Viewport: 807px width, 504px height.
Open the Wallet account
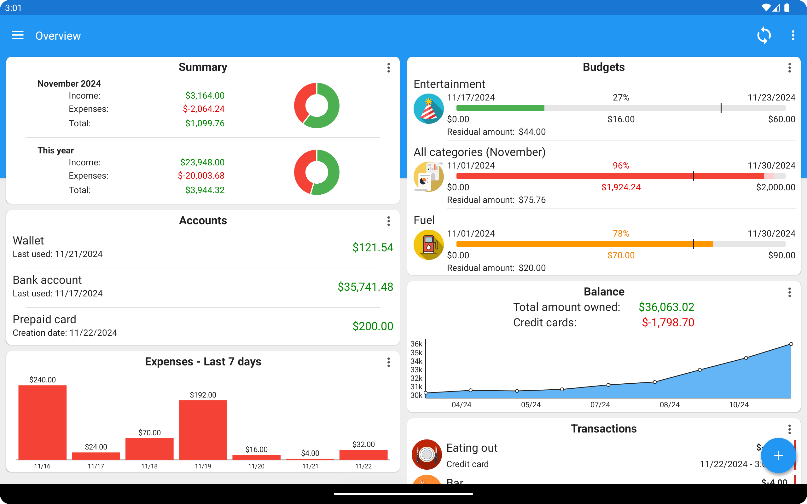[x=203, y=247]
